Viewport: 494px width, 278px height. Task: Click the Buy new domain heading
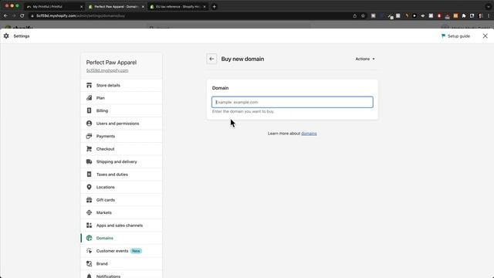point(242,59)
